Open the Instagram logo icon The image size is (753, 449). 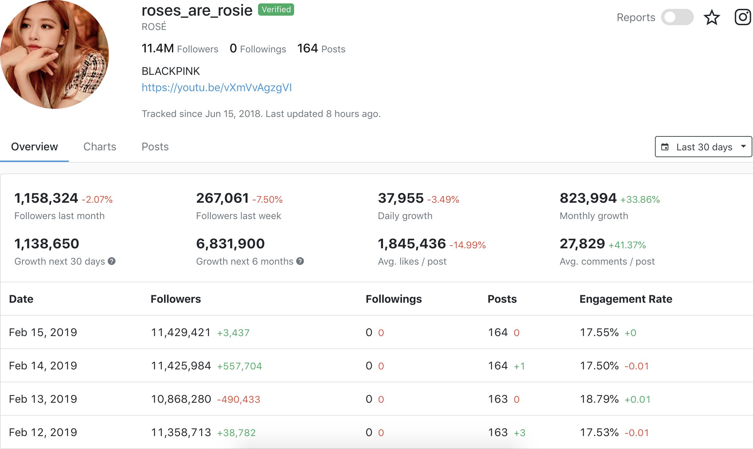[x=743, y=17]
